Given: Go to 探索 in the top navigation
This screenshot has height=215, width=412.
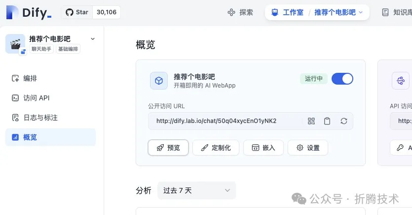Looking at the screenshot, I should [240, 12].
